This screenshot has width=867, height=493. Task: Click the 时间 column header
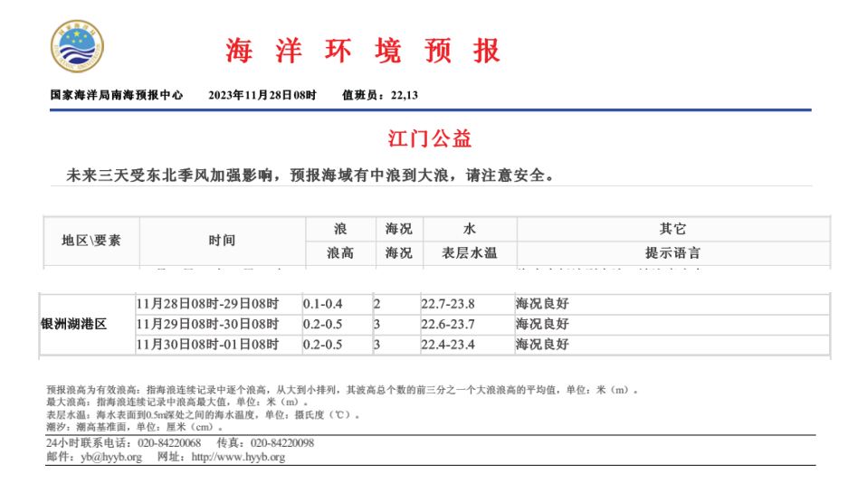[222, 241]
